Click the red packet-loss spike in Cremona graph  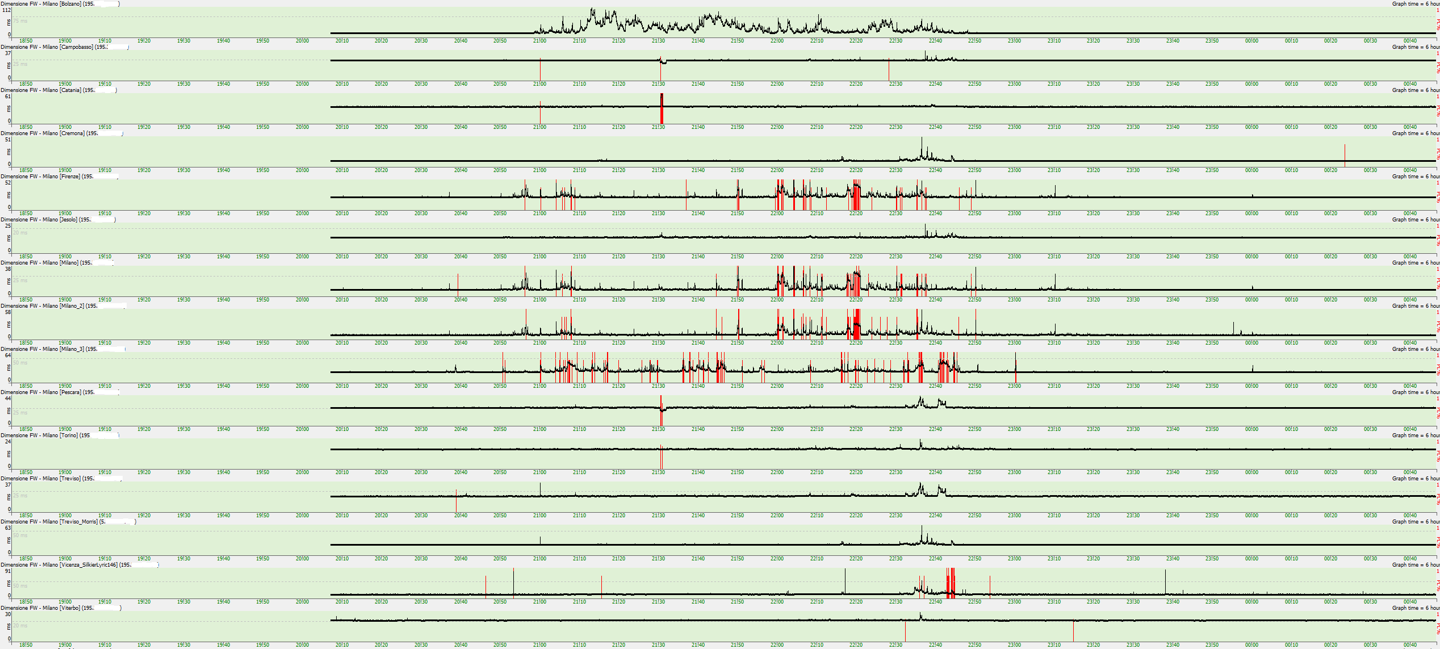(x=1345, y=154)
